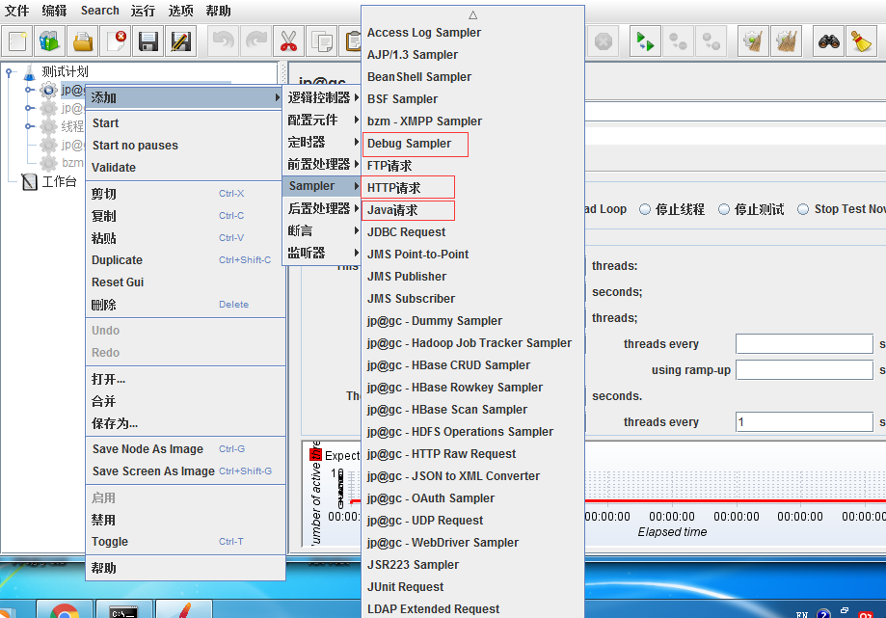Expand the 逻辑控制器 submenu
The height and width of the screenshot is (618, 886).
(321, 97)
